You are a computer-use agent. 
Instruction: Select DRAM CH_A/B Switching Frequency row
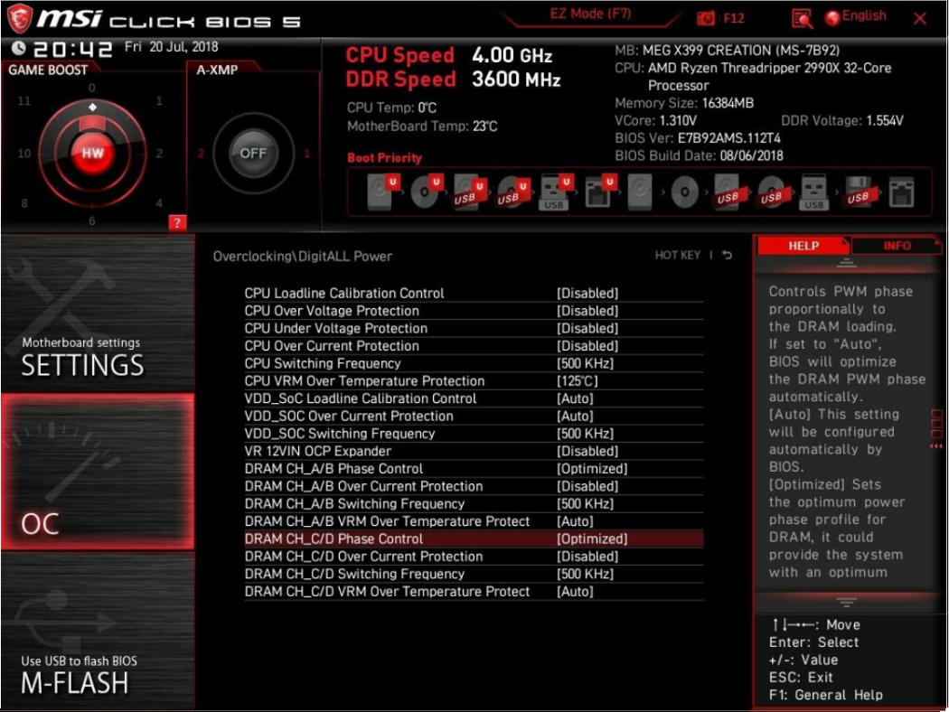[474, 504]
